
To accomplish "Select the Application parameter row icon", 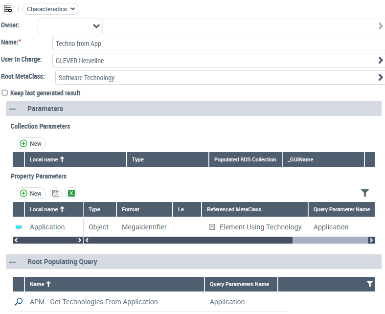I will coord(19,227).
